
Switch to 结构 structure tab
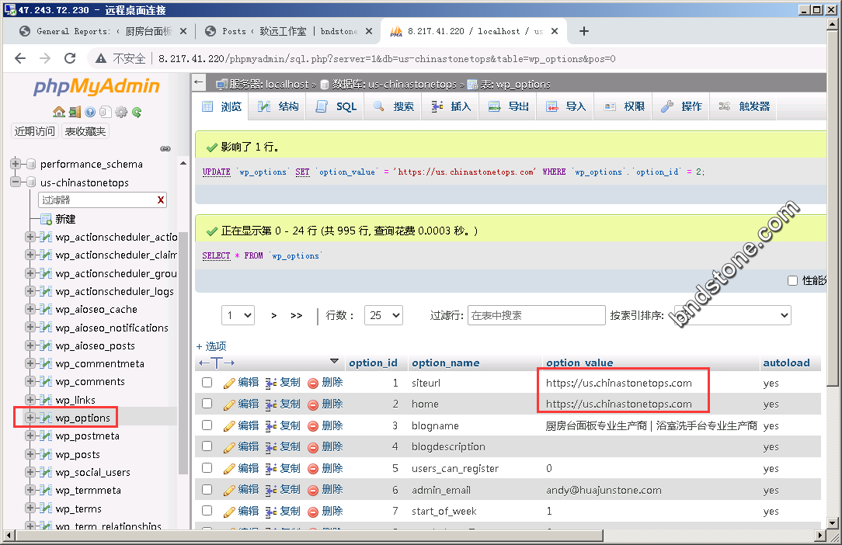click(278, 106)
